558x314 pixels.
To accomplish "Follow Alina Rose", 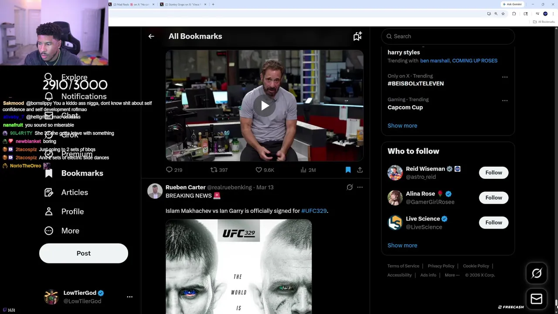I will [x=493, y=198].
